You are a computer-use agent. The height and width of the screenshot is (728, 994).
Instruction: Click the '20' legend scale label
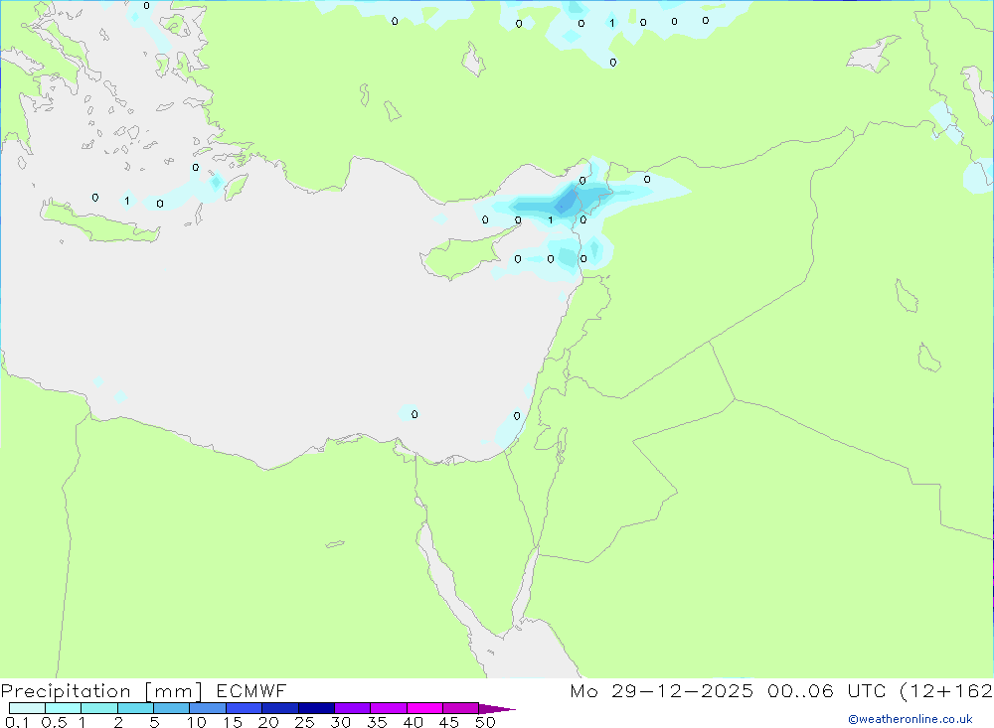click(268, 722)
